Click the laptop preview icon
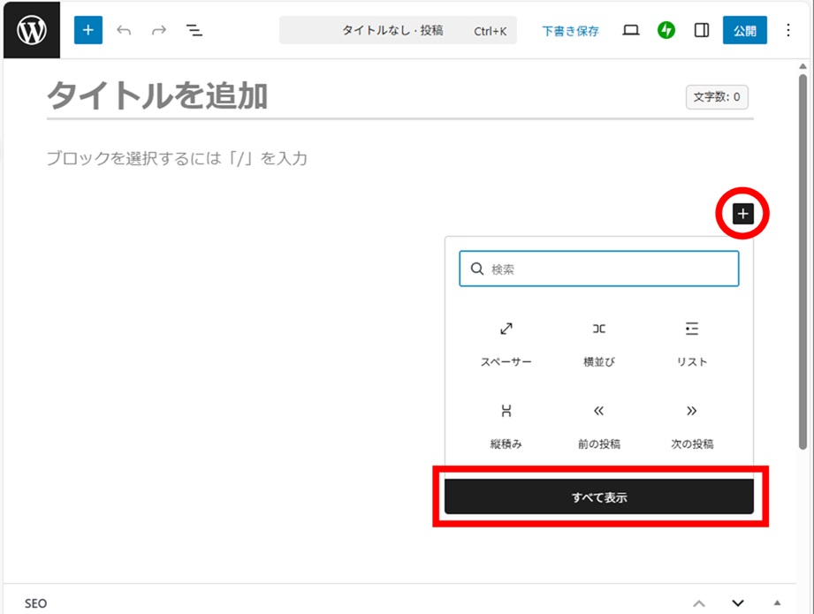The image size is (814, 614). click(x=630, y=30)
